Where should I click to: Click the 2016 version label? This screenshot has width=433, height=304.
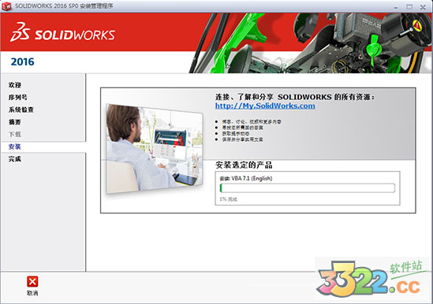(22, 61)
